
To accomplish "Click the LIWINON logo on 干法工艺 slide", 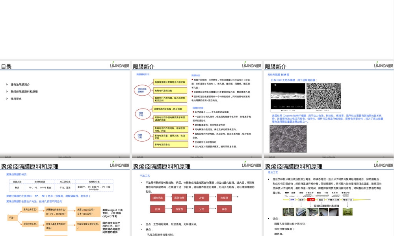I will (x=251, y=164).
